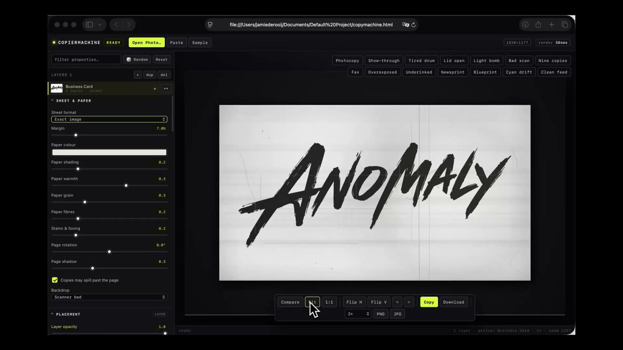Apply the Photocopy preset
This screenshot has height=350, width=623.
[347, 61]
